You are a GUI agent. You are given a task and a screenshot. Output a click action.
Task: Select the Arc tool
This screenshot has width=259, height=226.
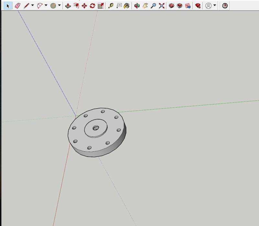click(40, 6)
